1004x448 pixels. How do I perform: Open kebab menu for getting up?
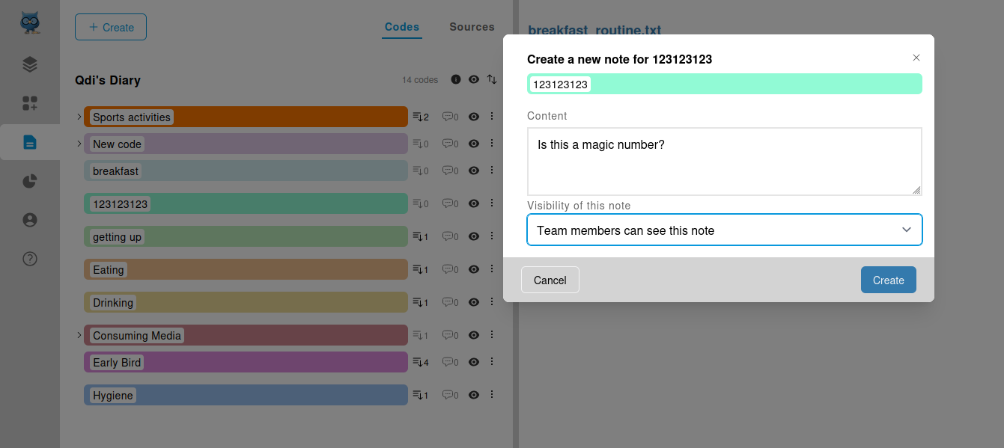coord(492,236)
